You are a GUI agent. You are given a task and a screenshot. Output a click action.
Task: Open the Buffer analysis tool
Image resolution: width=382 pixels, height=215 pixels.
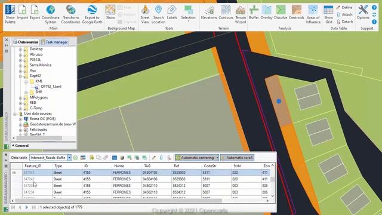(x=254, y=13)
